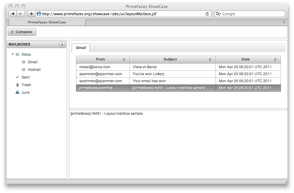Click the Trash bin icon

click(17, 85)
